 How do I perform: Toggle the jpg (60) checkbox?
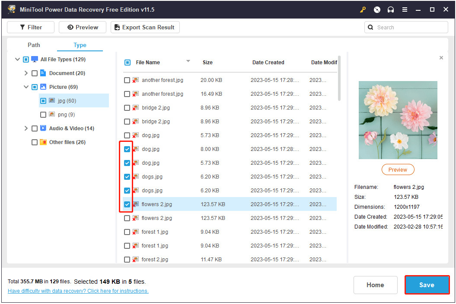pos(43,100)
